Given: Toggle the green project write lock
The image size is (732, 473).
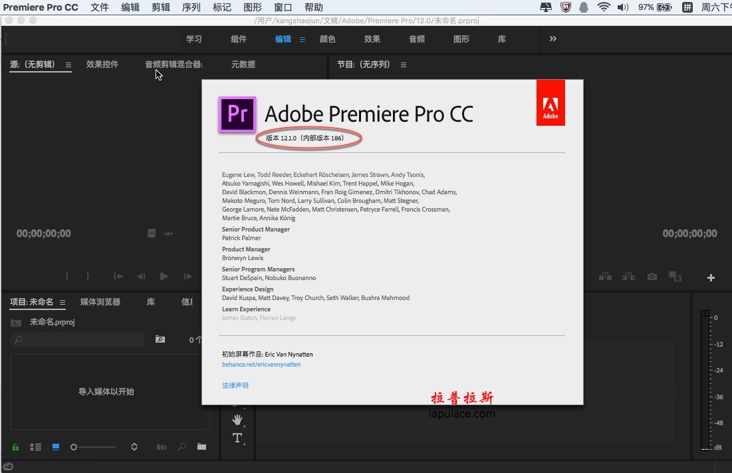Looking at the screenshot, I should coord(15,447).
